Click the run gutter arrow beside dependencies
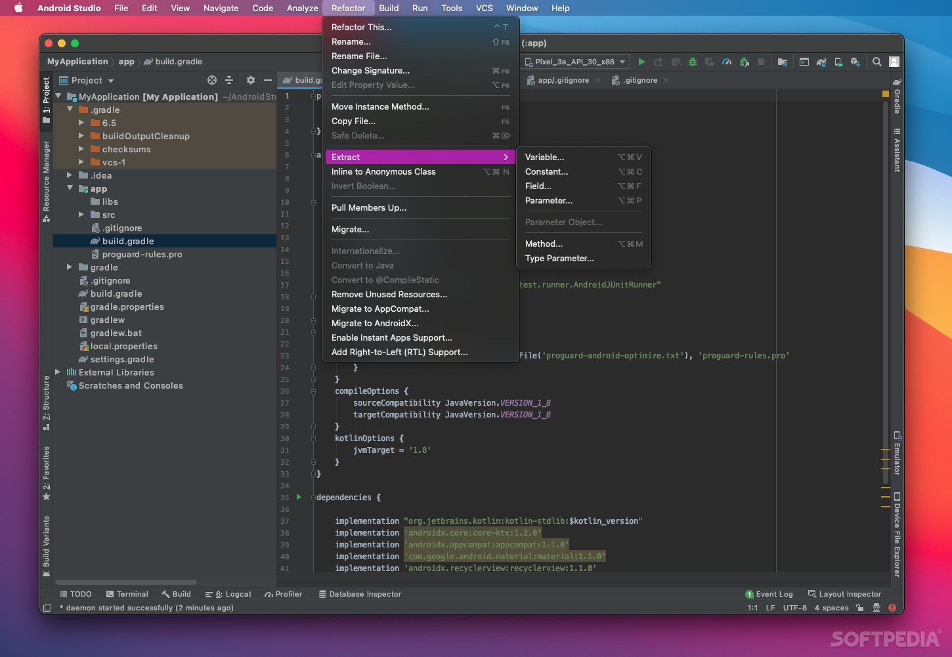Screen dimensions: 952x657 pos(299,497)
